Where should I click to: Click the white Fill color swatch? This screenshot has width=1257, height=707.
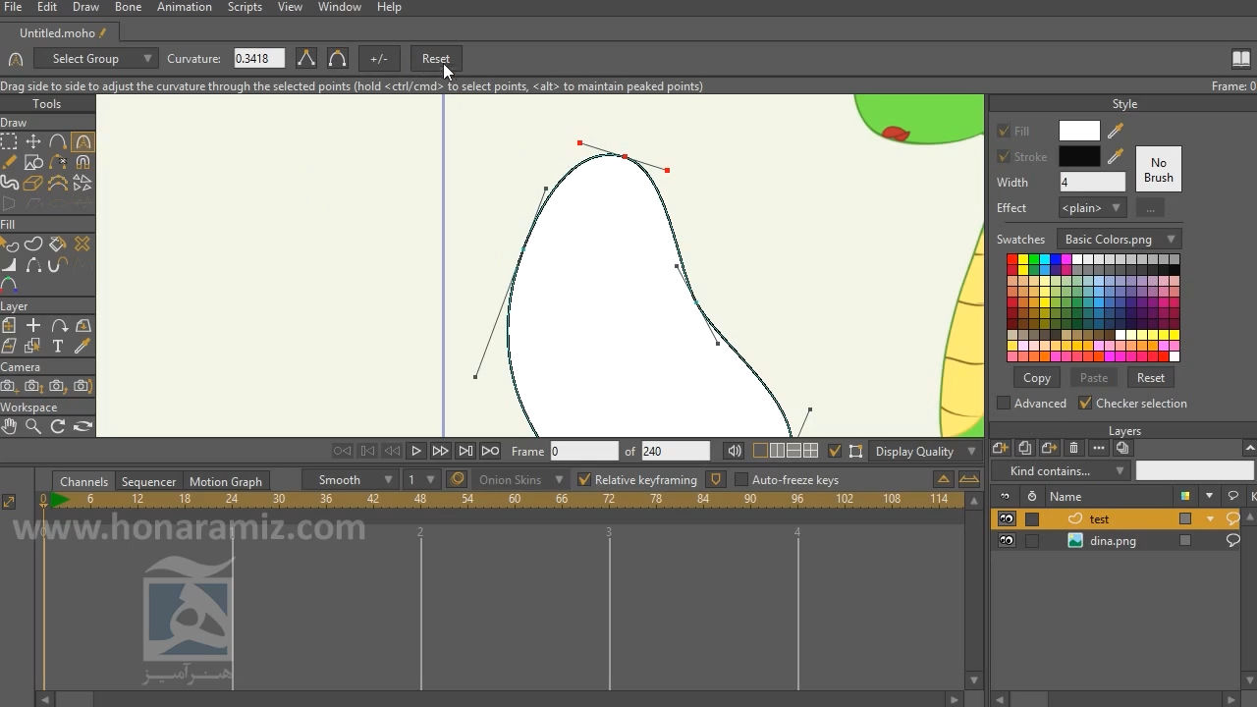[1079, 131]
